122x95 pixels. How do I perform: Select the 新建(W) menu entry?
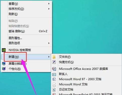point(26,57)
